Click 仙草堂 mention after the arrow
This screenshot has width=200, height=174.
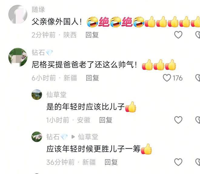pyautogui.click(x=88, y=137)
